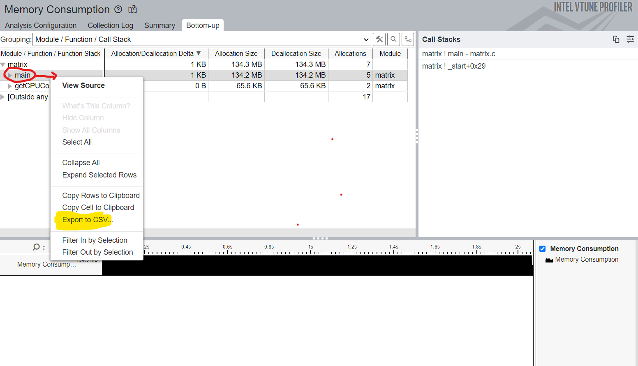Select View Source in the context menu
The width and height of the screenshot is (638, 366).
pos(83,85)
